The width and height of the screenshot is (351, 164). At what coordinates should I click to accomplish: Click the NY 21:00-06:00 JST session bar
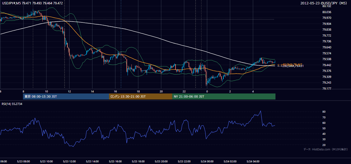tap(224, 96)
